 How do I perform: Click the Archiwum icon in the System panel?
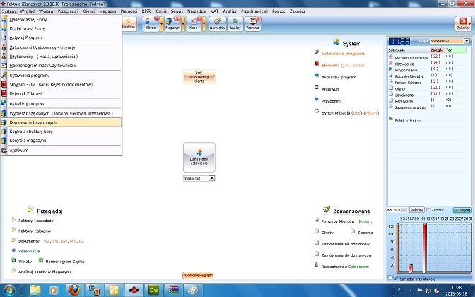pos(317,87)
